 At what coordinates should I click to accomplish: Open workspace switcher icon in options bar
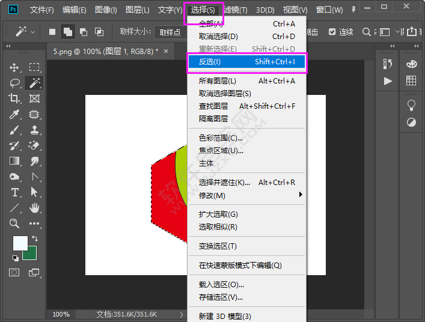pos(385,32)
